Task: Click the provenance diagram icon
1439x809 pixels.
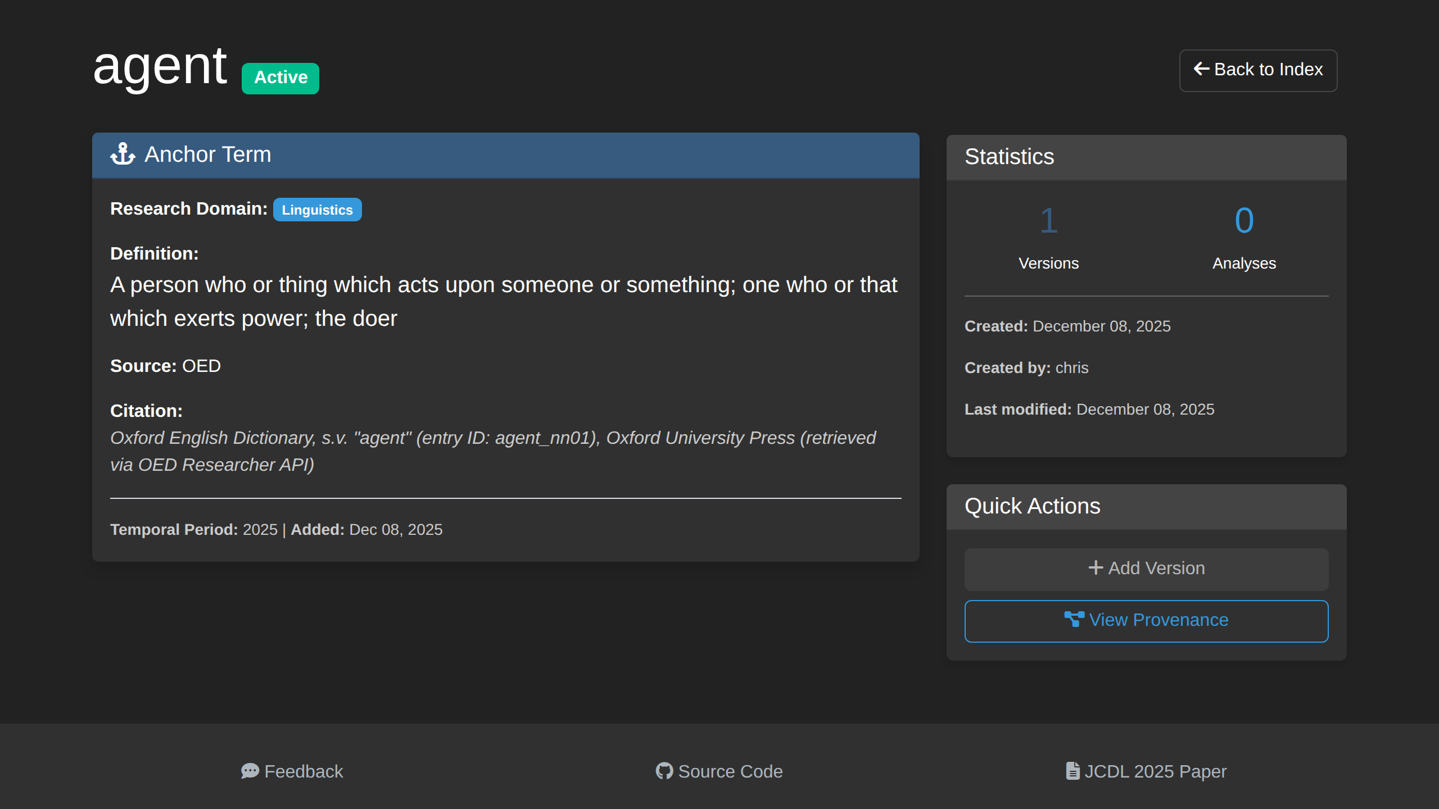Action: click(x=1074, y=619)
